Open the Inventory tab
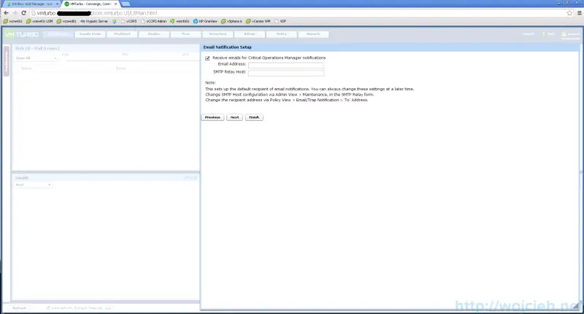The image size is (584, 314). tap(218, 34)
